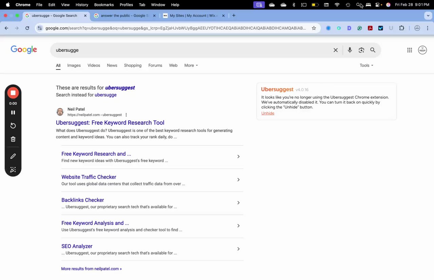The height and width of the screenshot is (280, 434).
Task: Click into the Google search input field
Action: [x=192, y=50]
